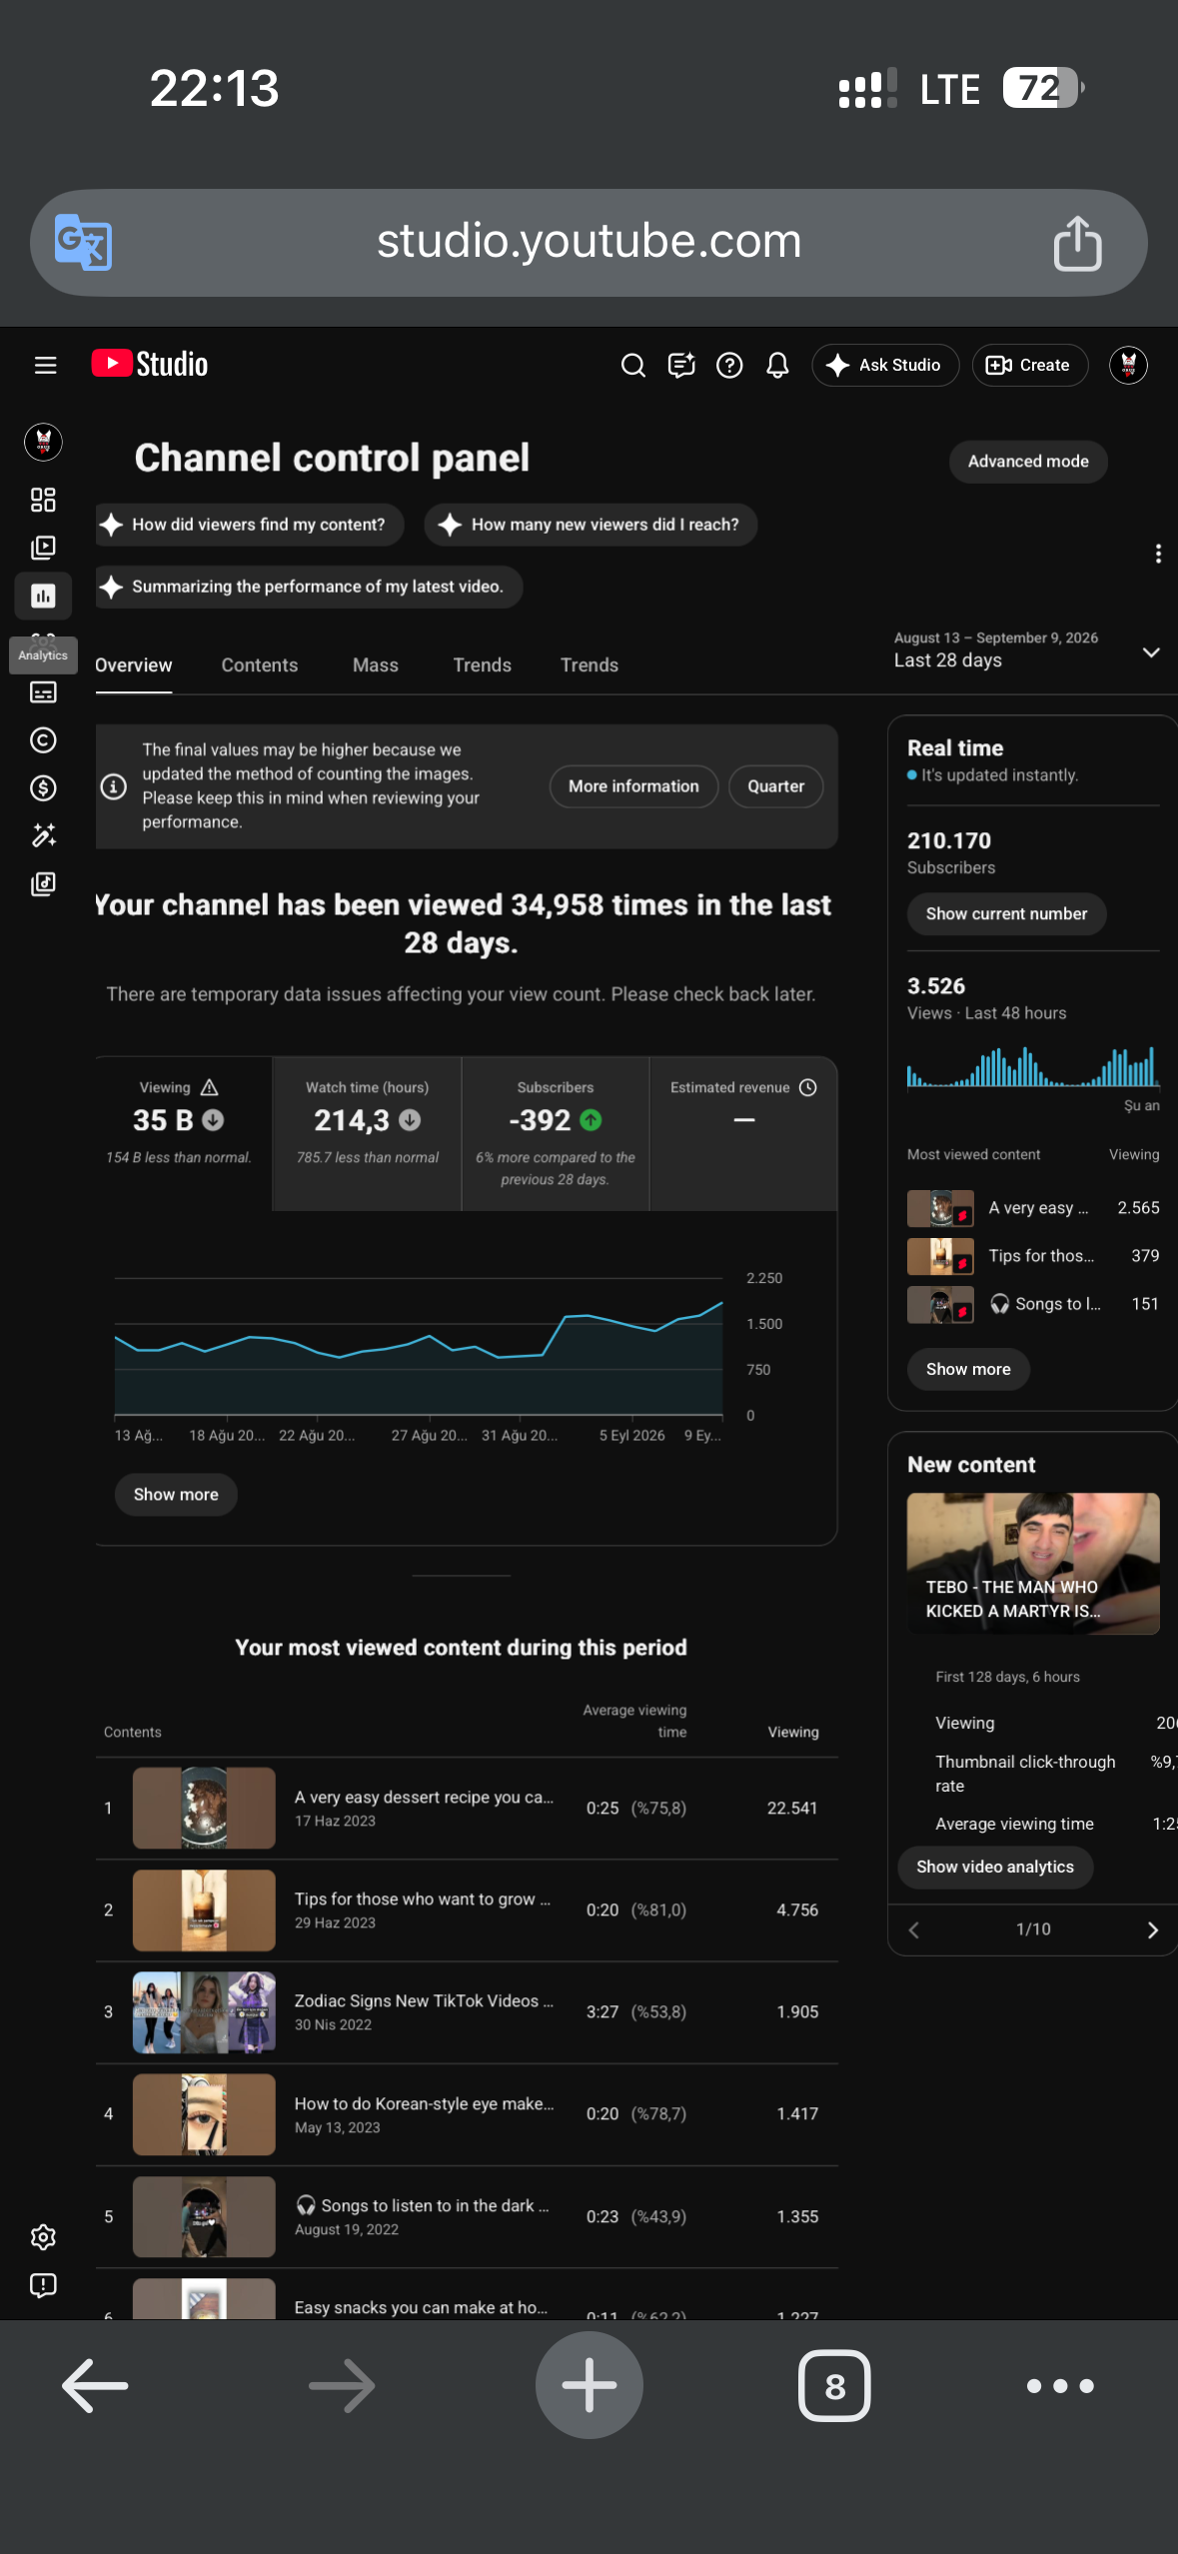Tap the studio.youtube.com address bar
Image resolution: width=1178 pixels, height=2554 pixels.
coord(589,242)
